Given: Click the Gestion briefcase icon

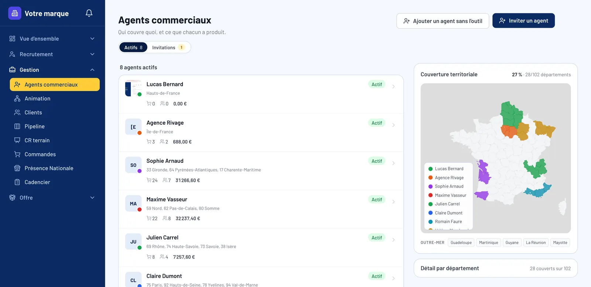Looking at the screenshot, I should coord(12,70).
